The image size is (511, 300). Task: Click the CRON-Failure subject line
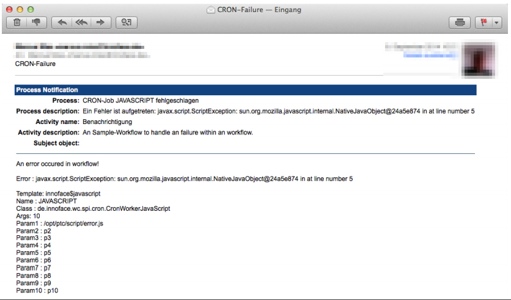(x=35, y=64)
